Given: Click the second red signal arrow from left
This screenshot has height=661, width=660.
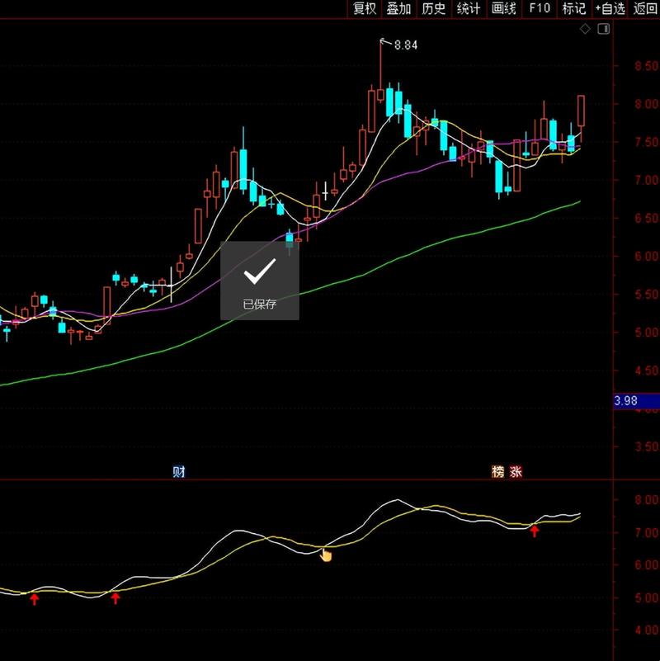Looking at the screenshot, I should (x=115, y=598).
